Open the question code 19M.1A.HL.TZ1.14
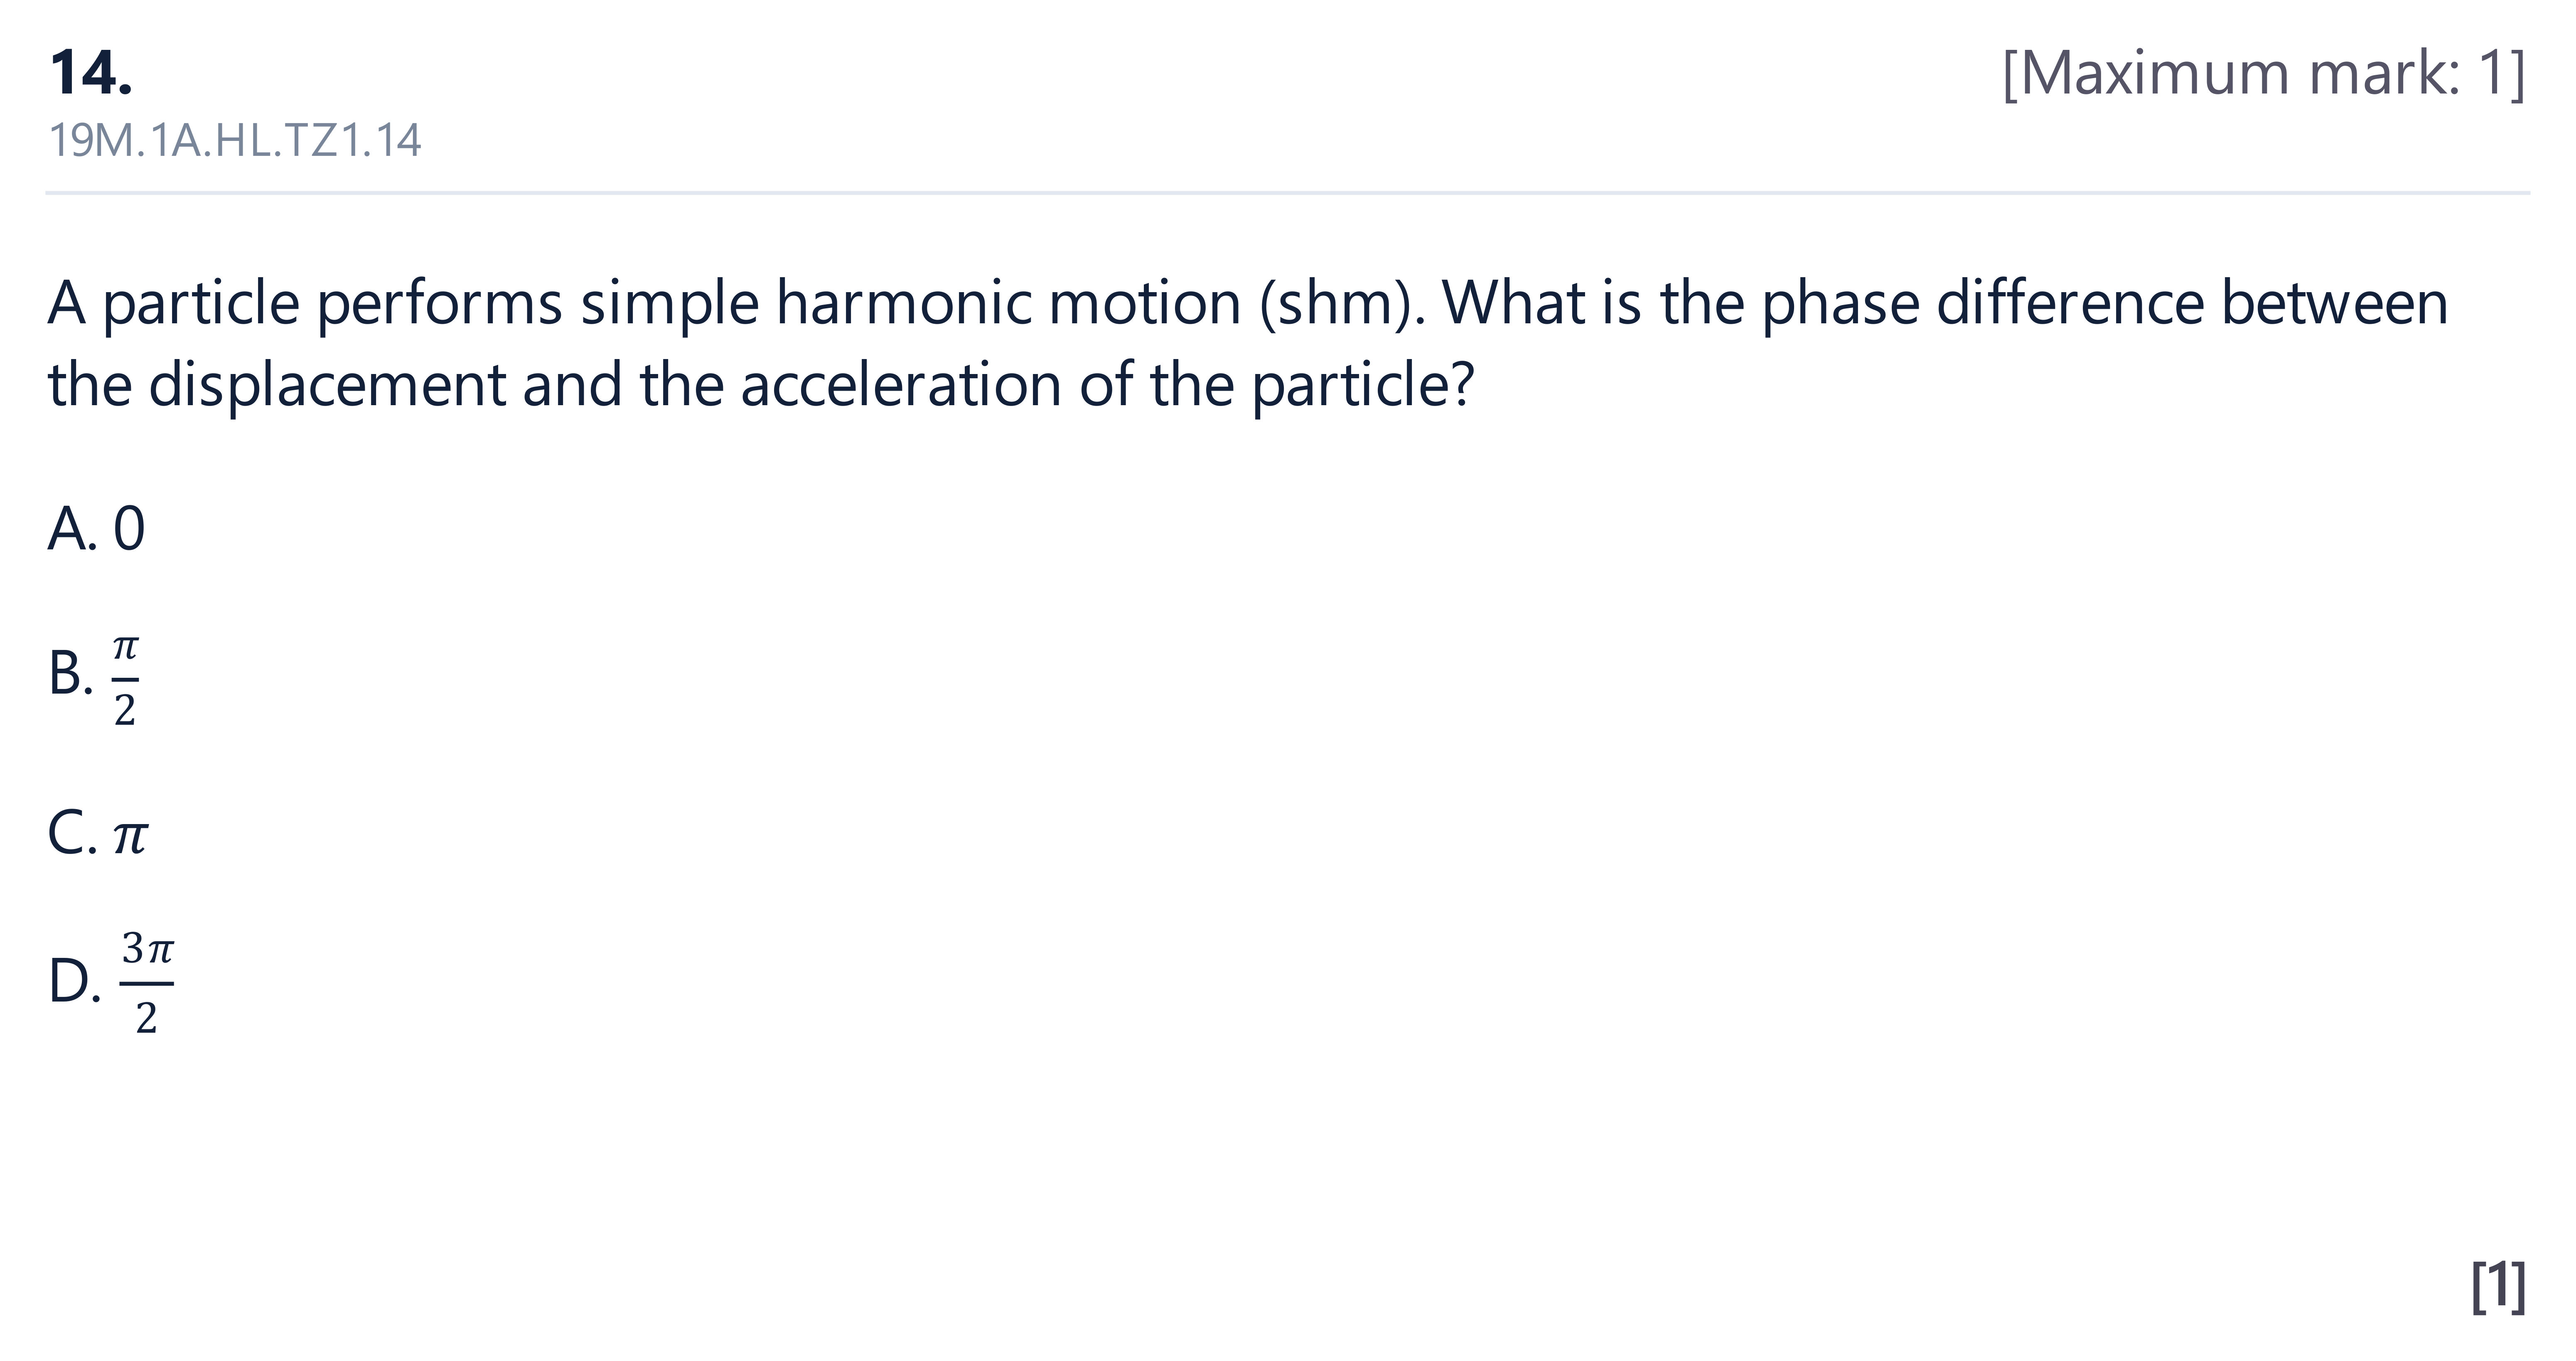The height and width of the screenshot is (1361, 2576). [x=235, y=140]
